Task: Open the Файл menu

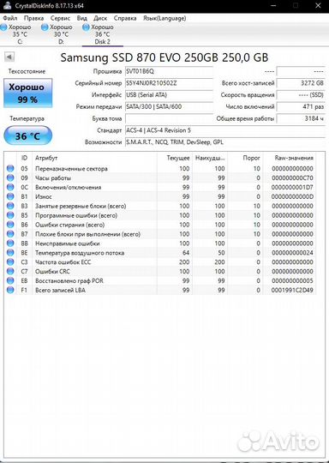Action: point(10,18)
